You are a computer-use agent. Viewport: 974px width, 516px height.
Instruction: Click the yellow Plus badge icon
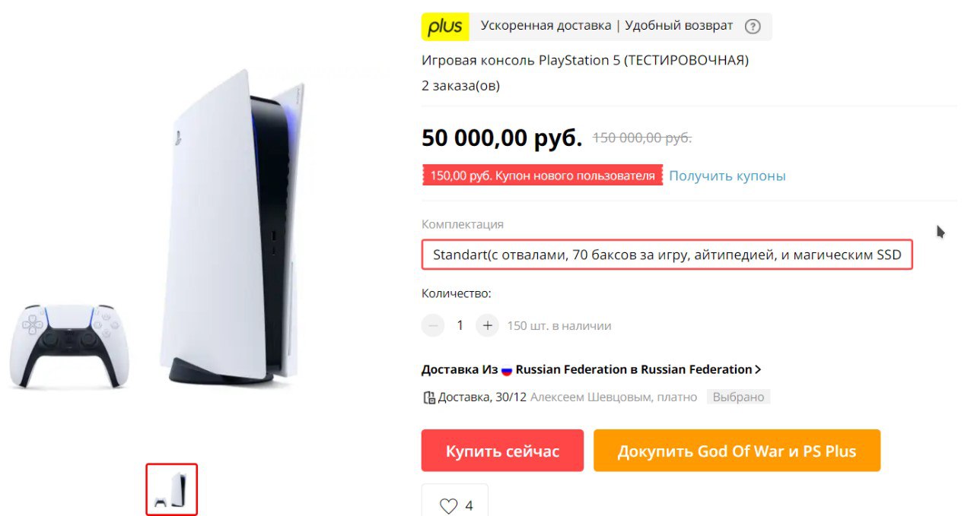pyautogui.click(x=445, y=27)
